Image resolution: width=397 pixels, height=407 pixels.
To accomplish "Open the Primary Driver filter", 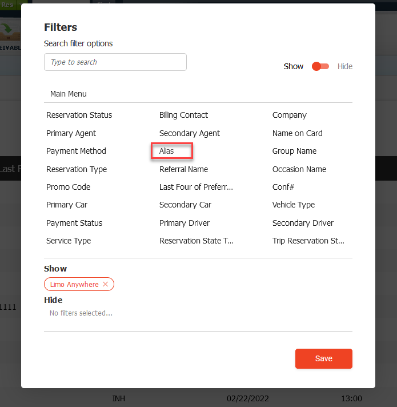I will click(185, 223).
